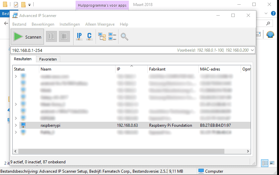Switch Explorer to large icons view
The width and height of the screenshot is (279, 175).
click(x=272, y=163)
